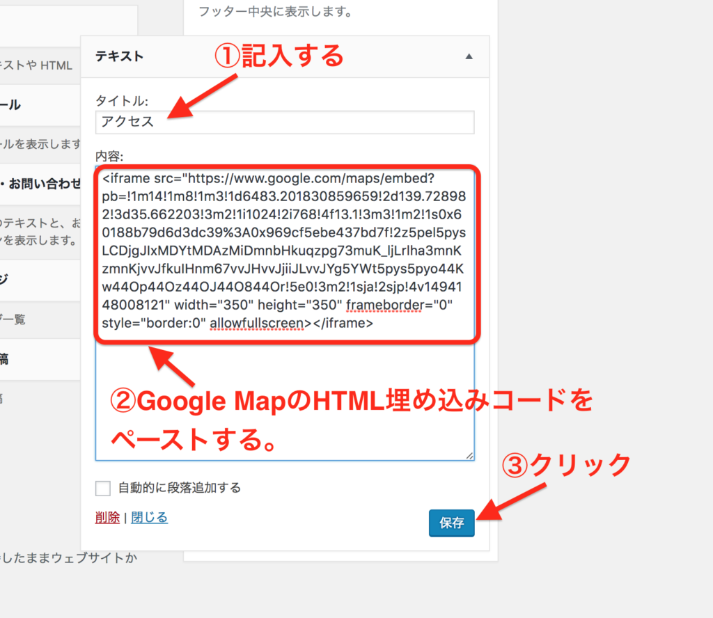Click the 内容: label above the textarea
The height and width of the screenshot is (618, 713).
coord(109,156)
